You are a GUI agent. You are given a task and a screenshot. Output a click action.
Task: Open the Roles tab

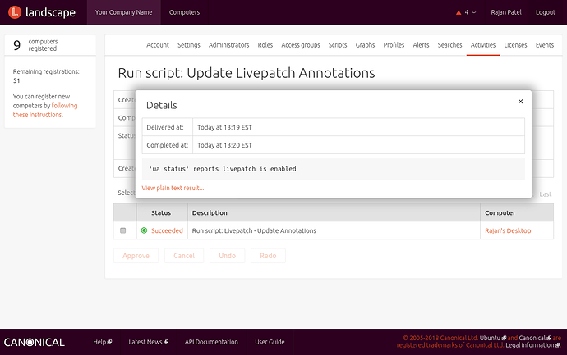coord(265,45)
